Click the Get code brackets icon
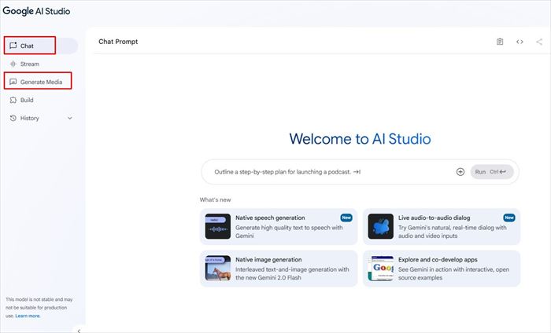 520,42
